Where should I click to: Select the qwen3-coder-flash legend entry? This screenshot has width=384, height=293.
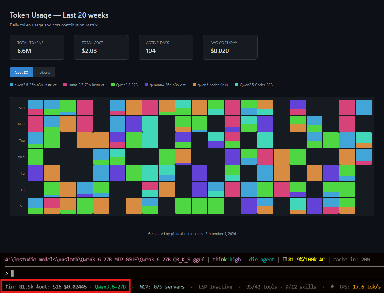click(x=210, y=85)
